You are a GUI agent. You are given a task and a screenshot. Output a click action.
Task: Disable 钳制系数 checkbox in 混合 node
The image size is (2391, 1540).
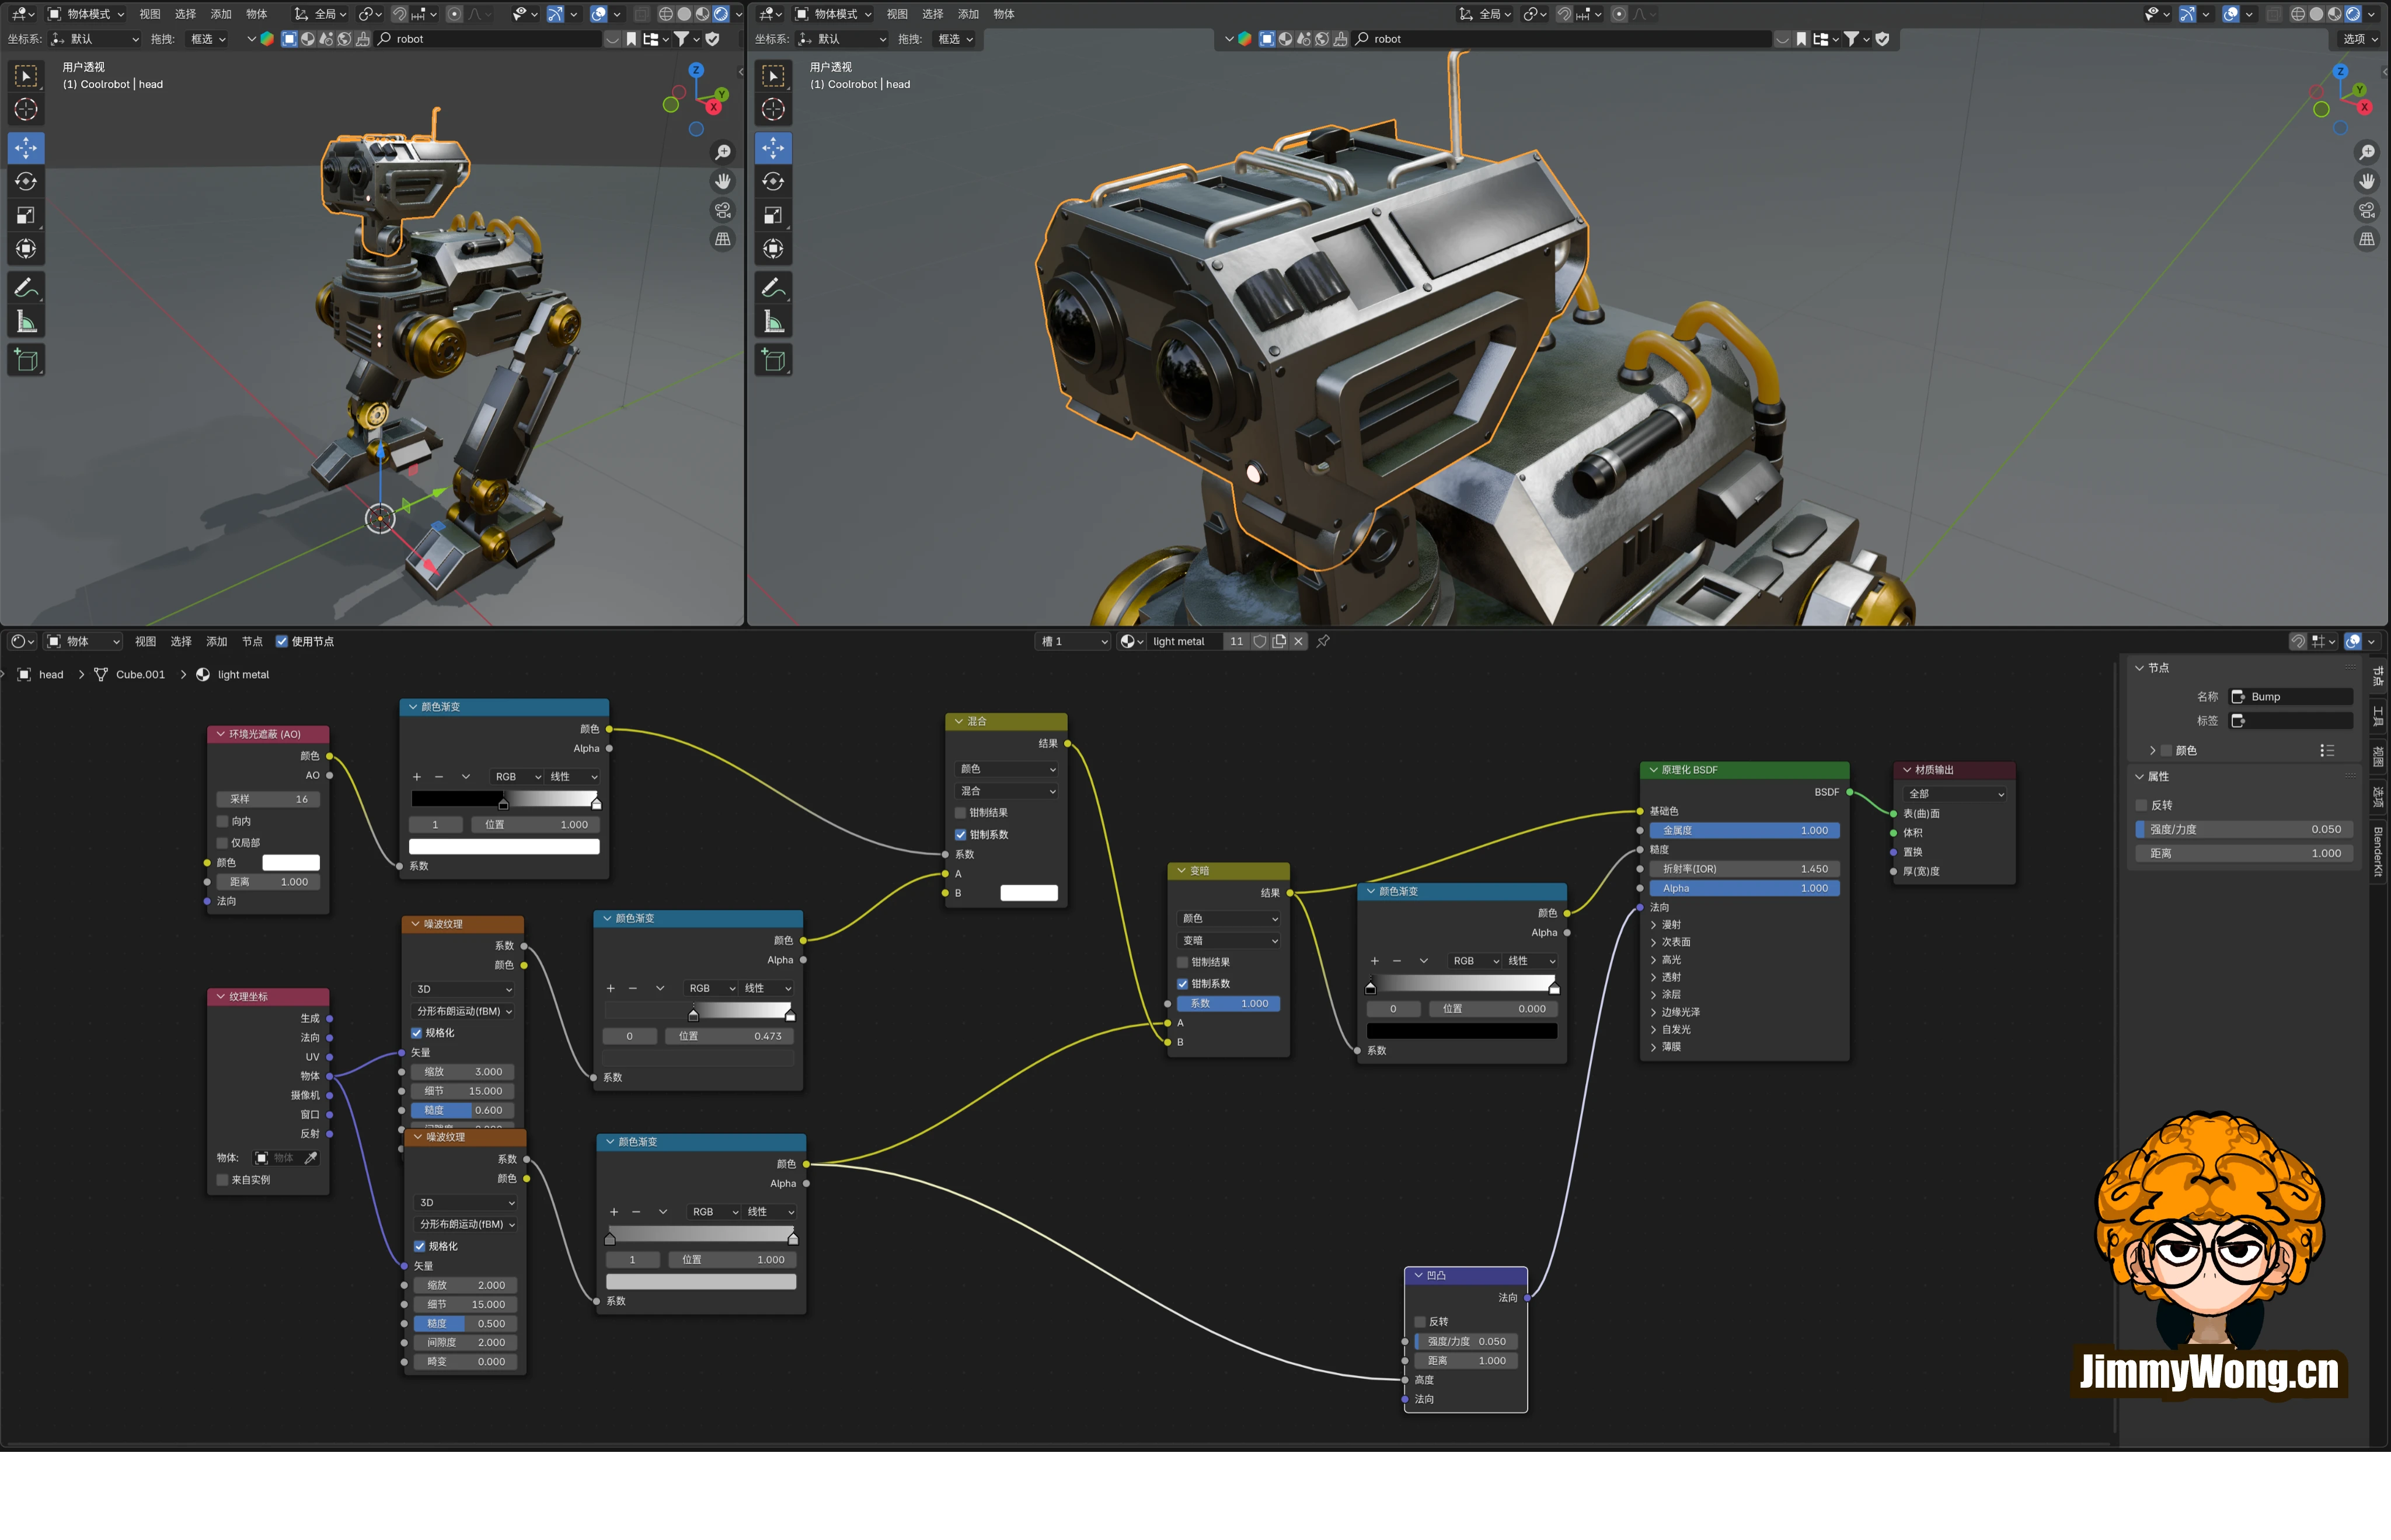tap(961, 834)
